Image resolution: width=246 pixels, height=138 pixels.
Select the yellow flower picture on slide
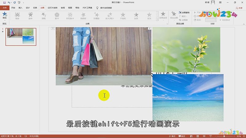186,50
